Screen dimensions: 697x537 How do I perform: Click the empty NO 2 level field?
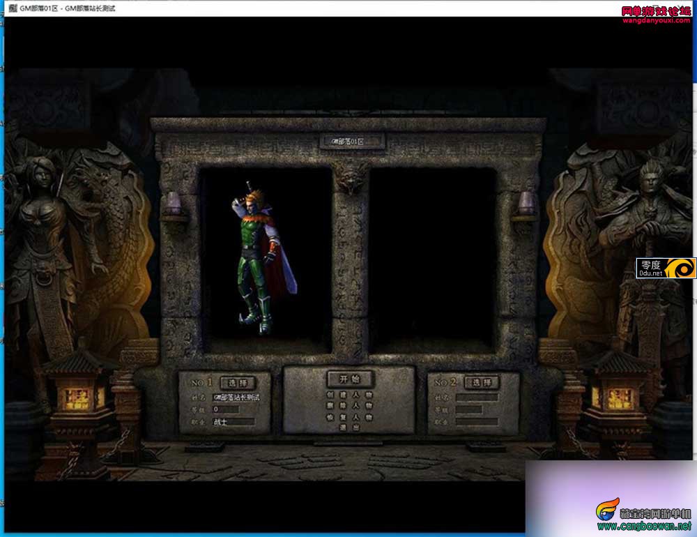pyautogui.click(x=468, y=409)
